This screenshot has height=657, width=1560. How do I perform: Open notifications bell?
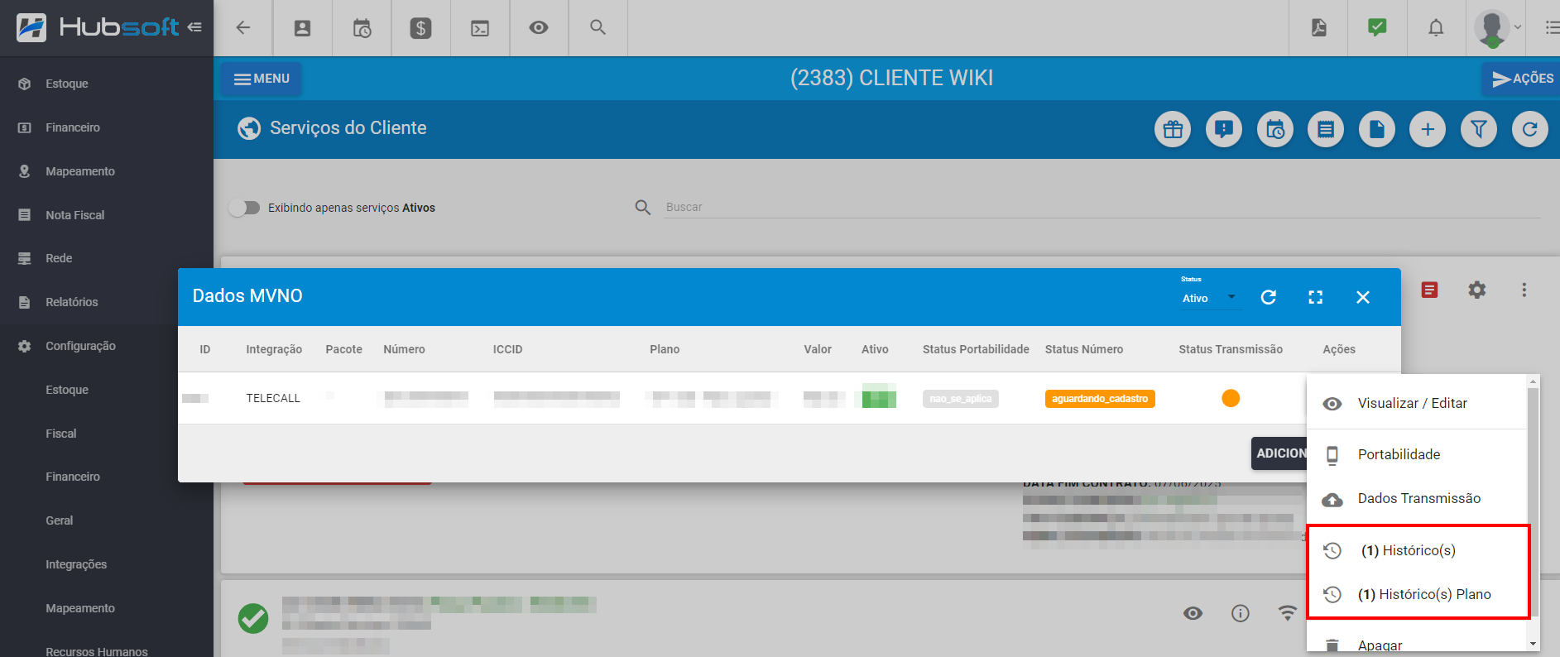1437,27
